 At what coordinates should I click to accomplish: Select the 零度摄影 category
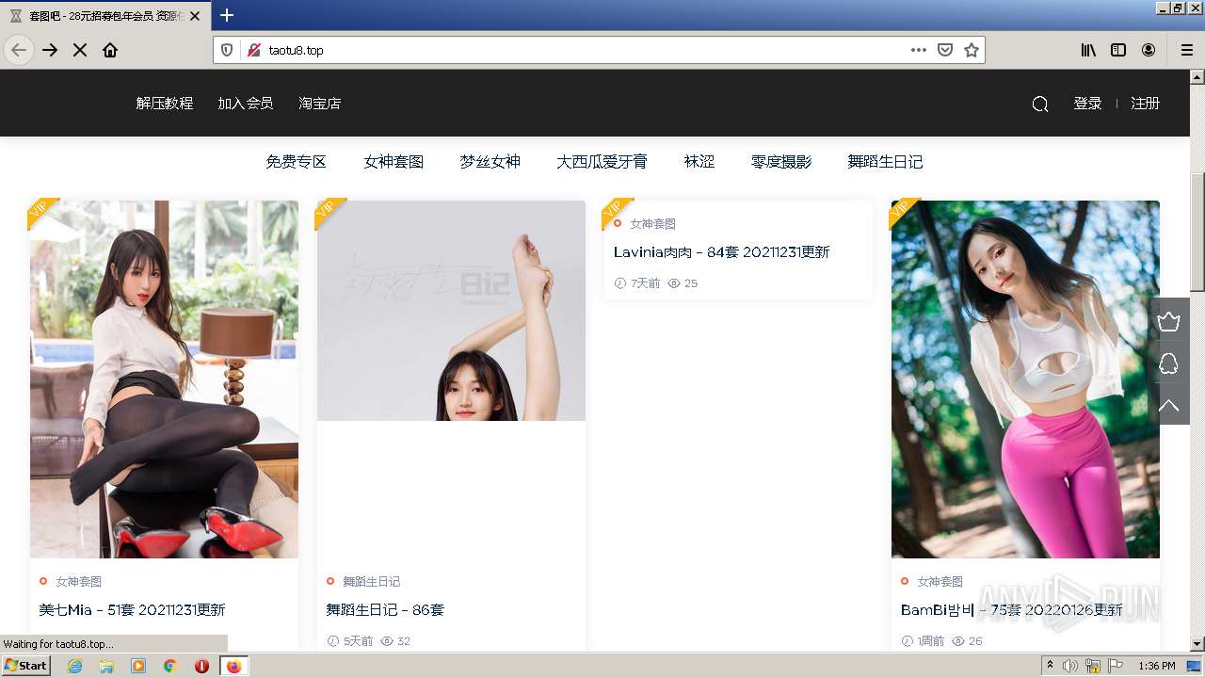pos(781,162)
